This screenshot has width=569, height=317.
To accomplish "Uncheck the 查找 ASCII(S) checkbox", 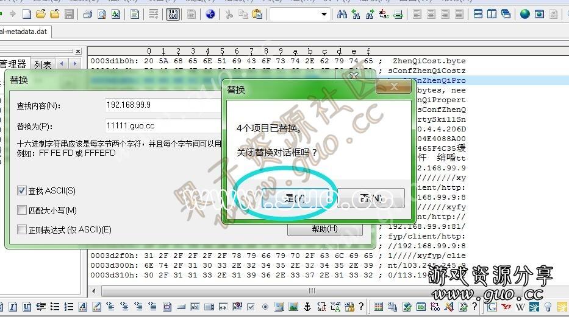I will [23, 191].
